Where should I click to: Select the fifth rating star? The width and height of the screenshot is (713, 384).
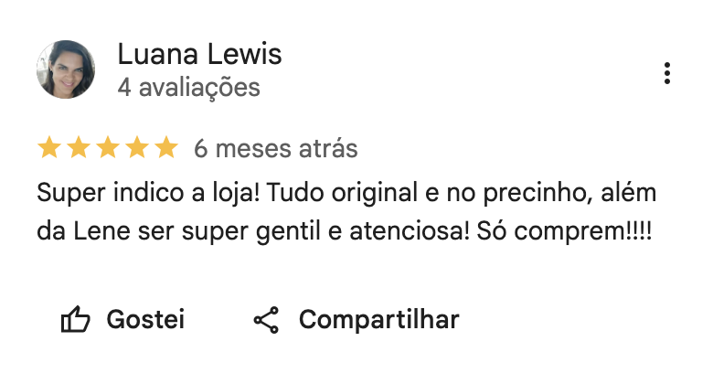pos(166,147)
